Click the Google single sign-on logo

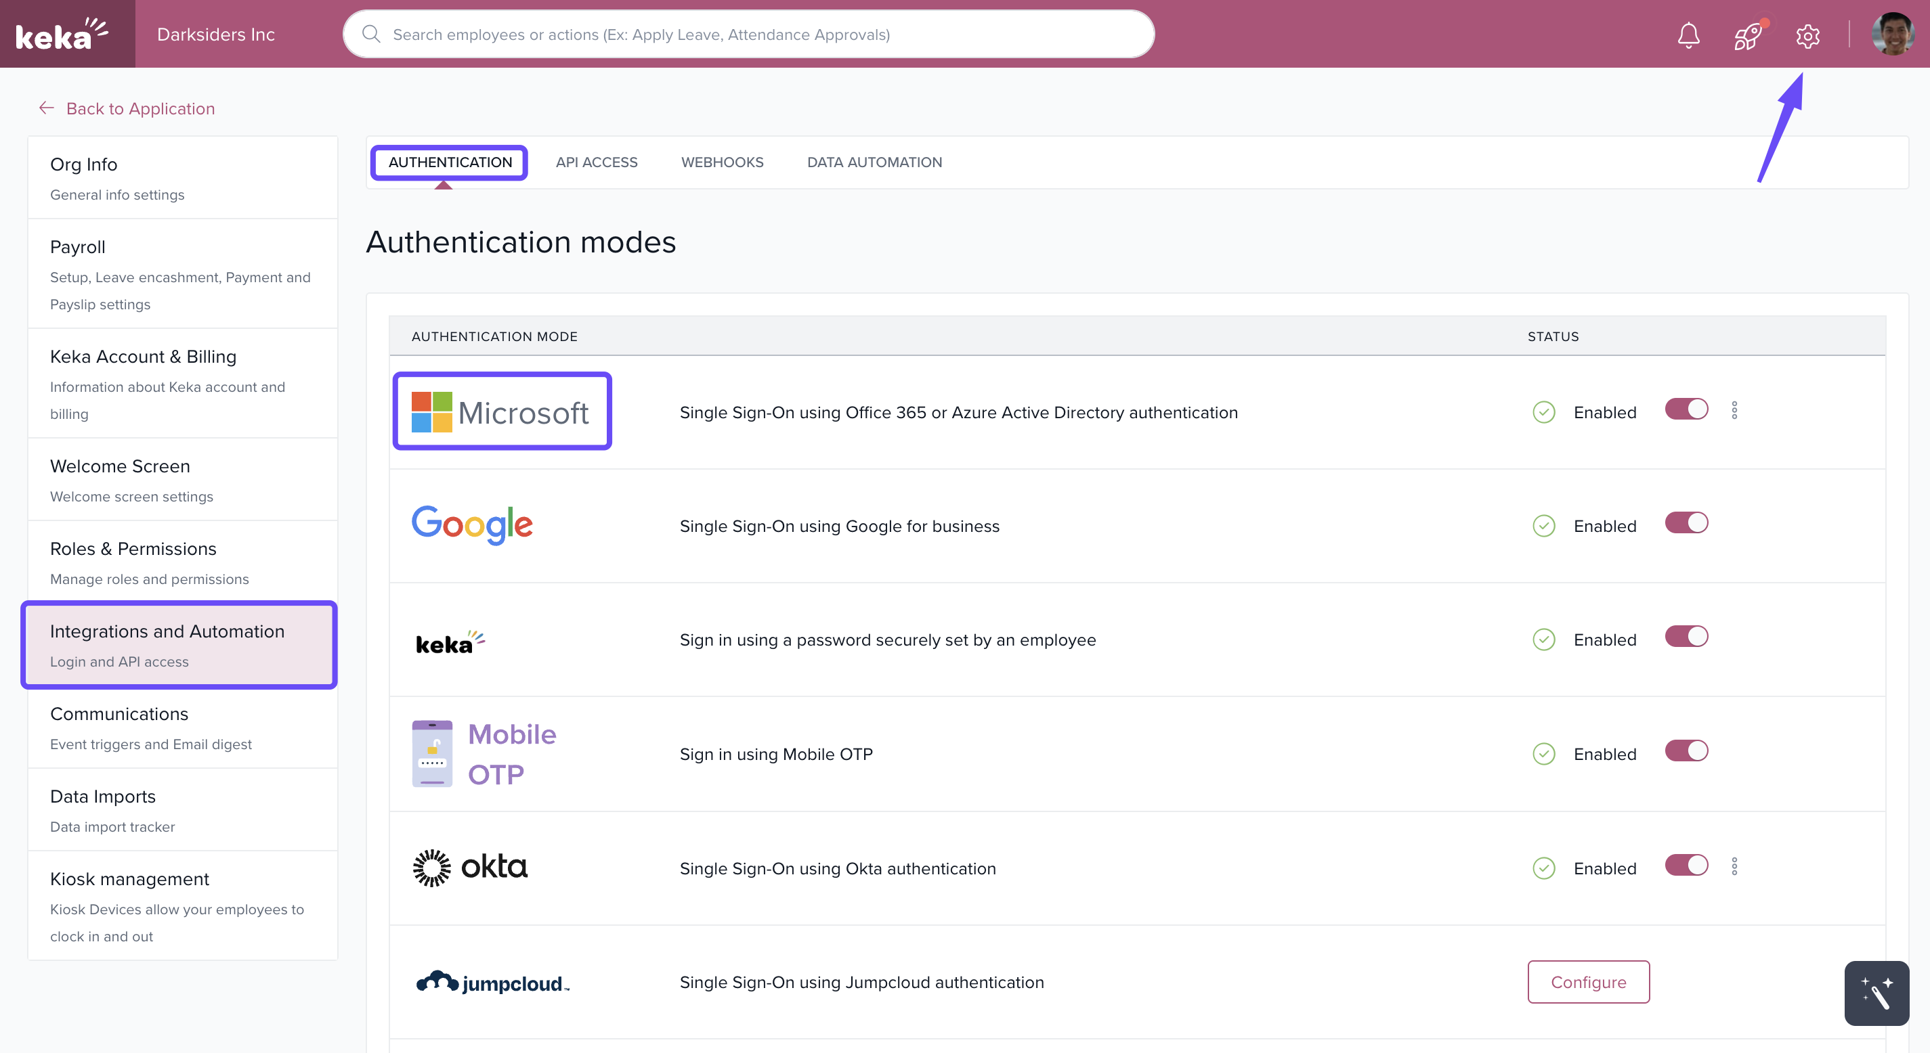click(x=472, y=525)
